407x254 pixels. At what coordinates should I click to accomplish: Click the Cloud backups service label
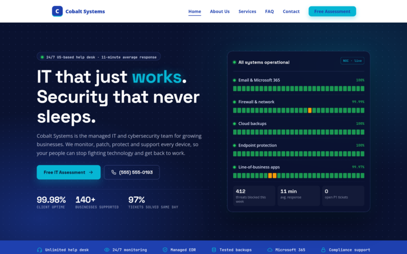pos(252,124)
